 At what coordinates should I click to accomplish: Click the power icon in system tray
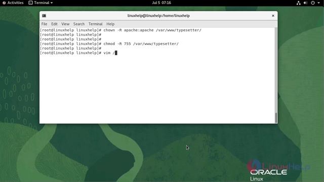pyautogui.click(x=313, y=3)
